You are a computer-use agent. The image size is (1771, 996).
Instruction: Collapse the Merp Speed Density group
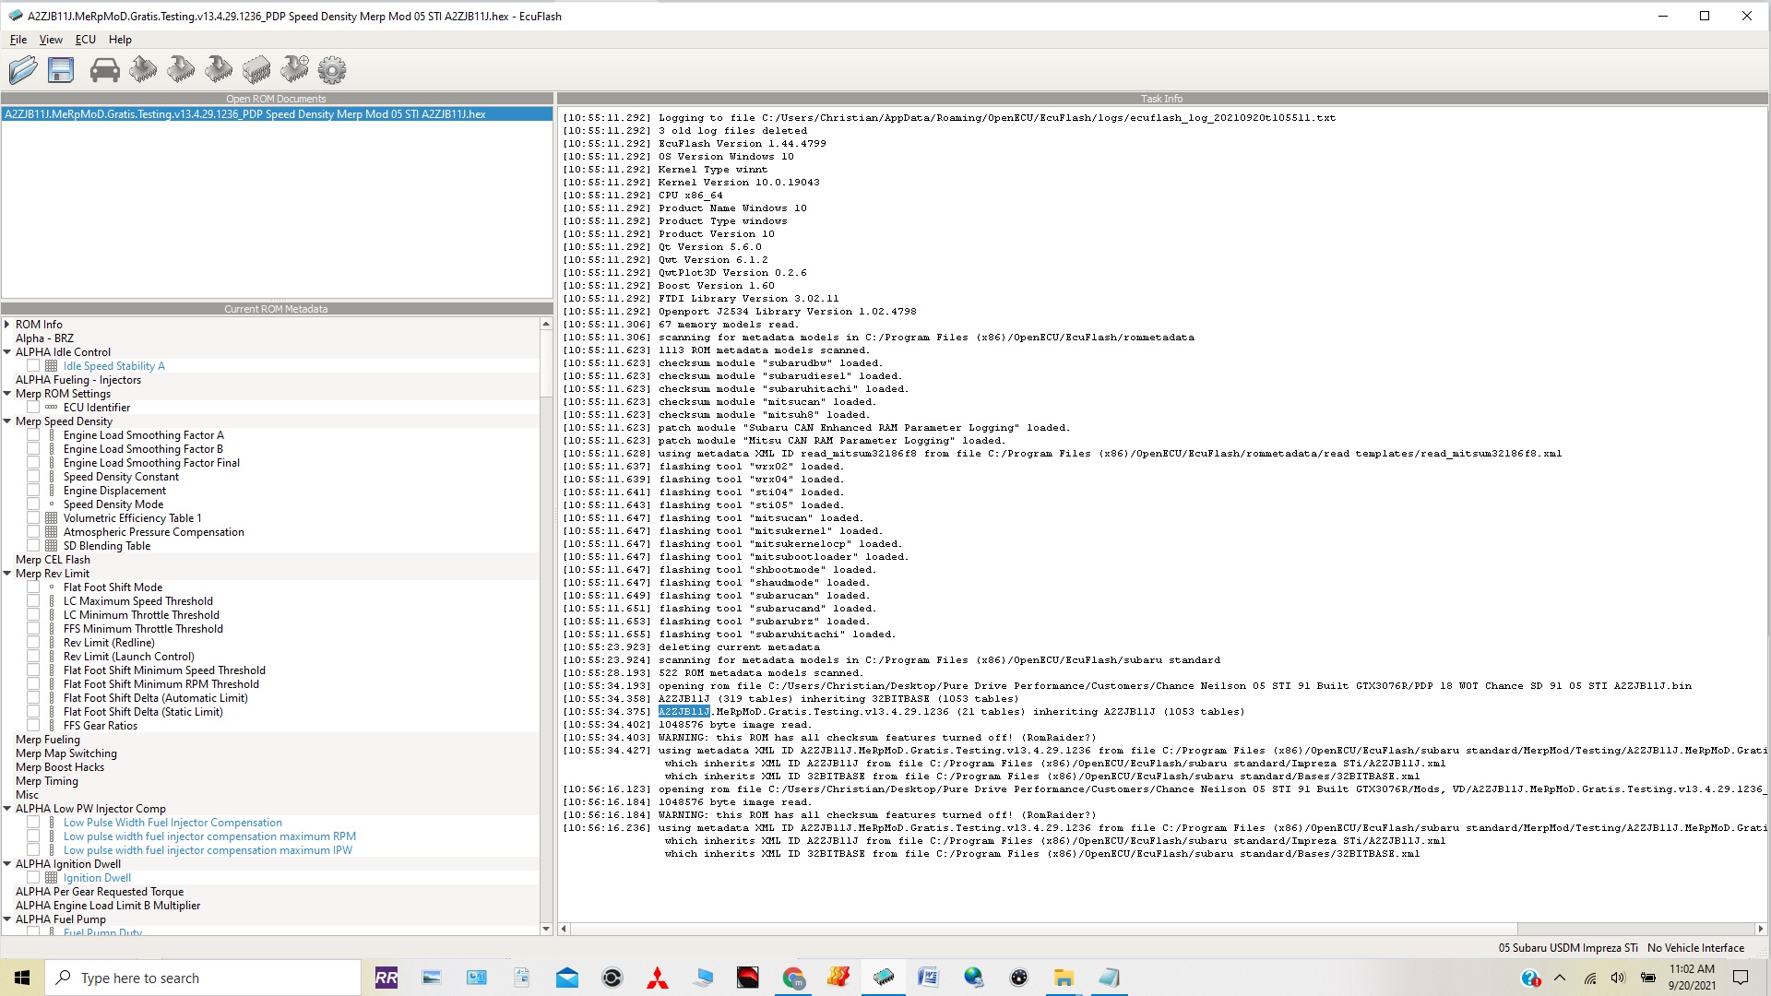point(7,421)
